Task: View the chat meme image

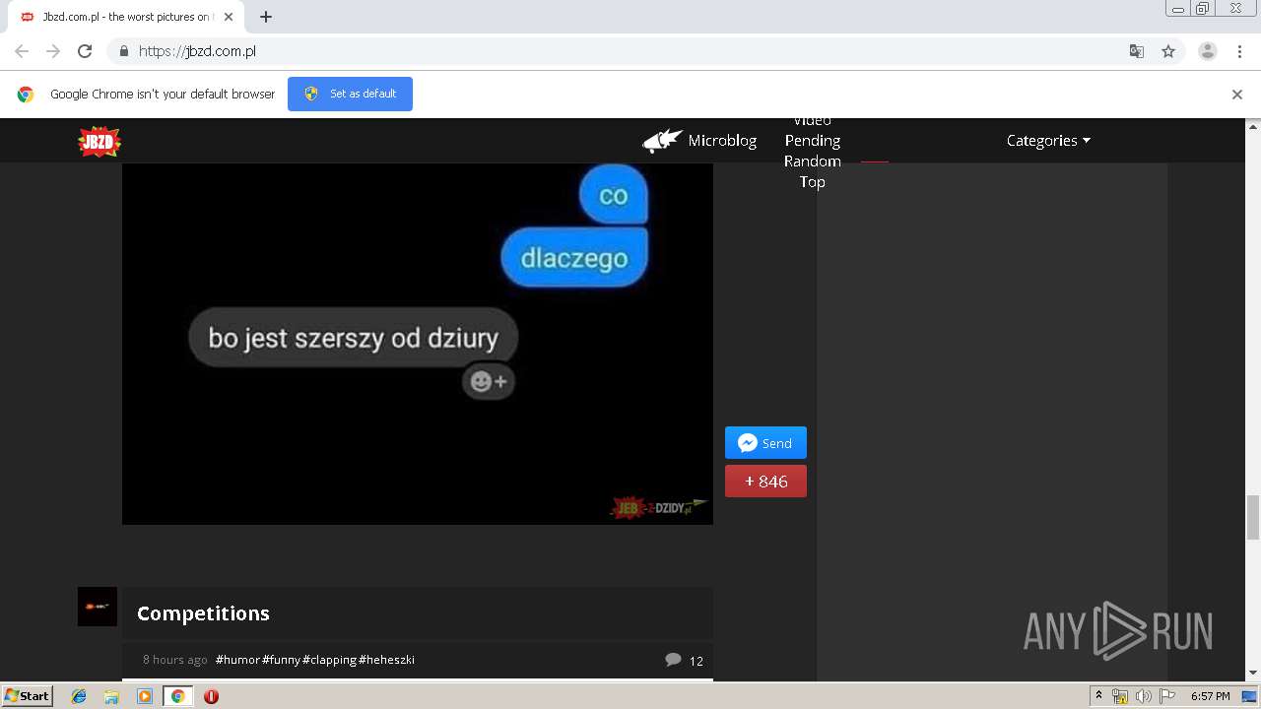Action: 418,344
